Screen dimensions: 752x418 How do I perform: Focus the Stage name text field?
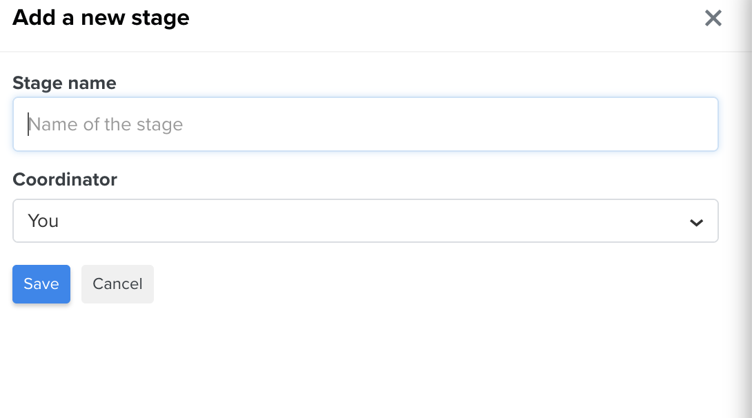[x=366, y=124]
